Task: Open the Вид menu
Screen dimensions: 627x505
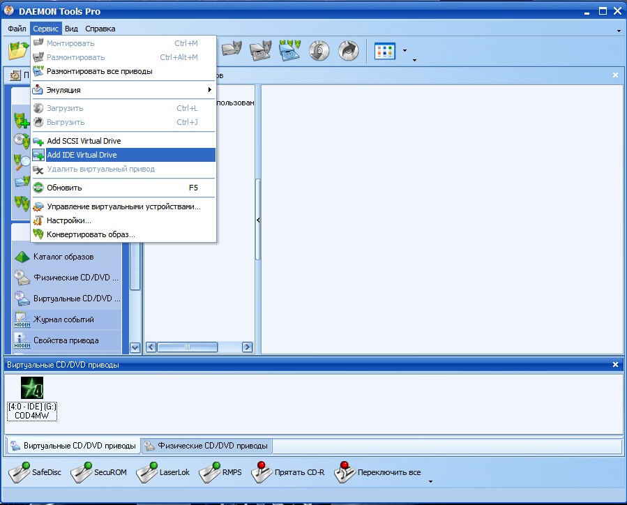Action: 71,29
